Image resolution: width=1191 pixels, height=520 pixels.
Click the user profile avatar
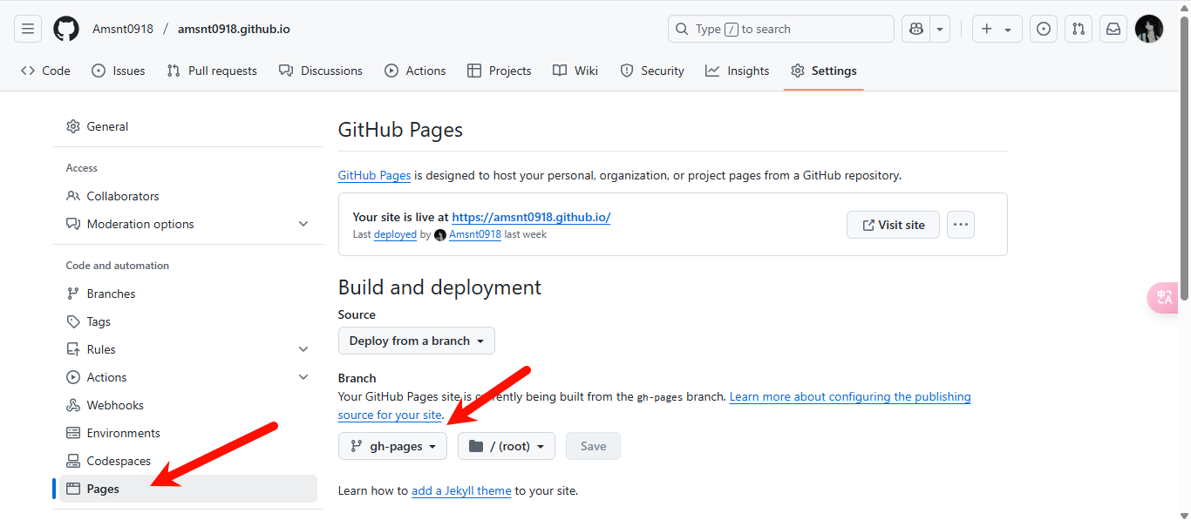[x=1148, y=29]
